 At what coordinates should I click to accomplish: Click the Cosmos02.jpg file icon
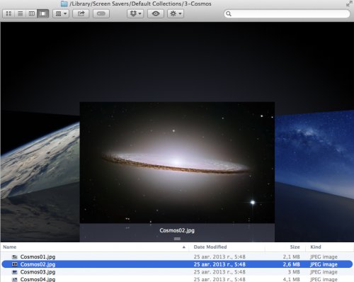tap(15, 264)
